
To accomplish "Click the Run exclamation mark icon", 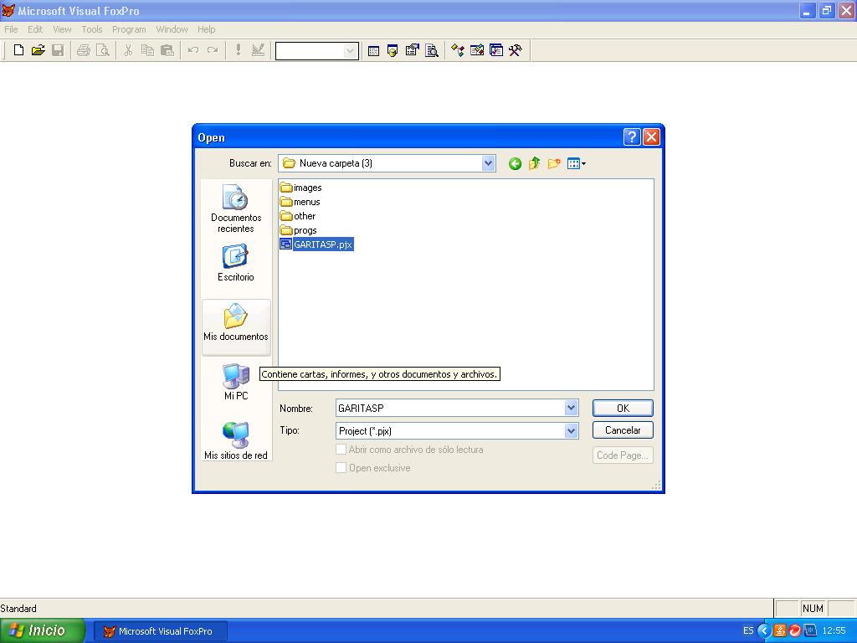I will (239, 51).
